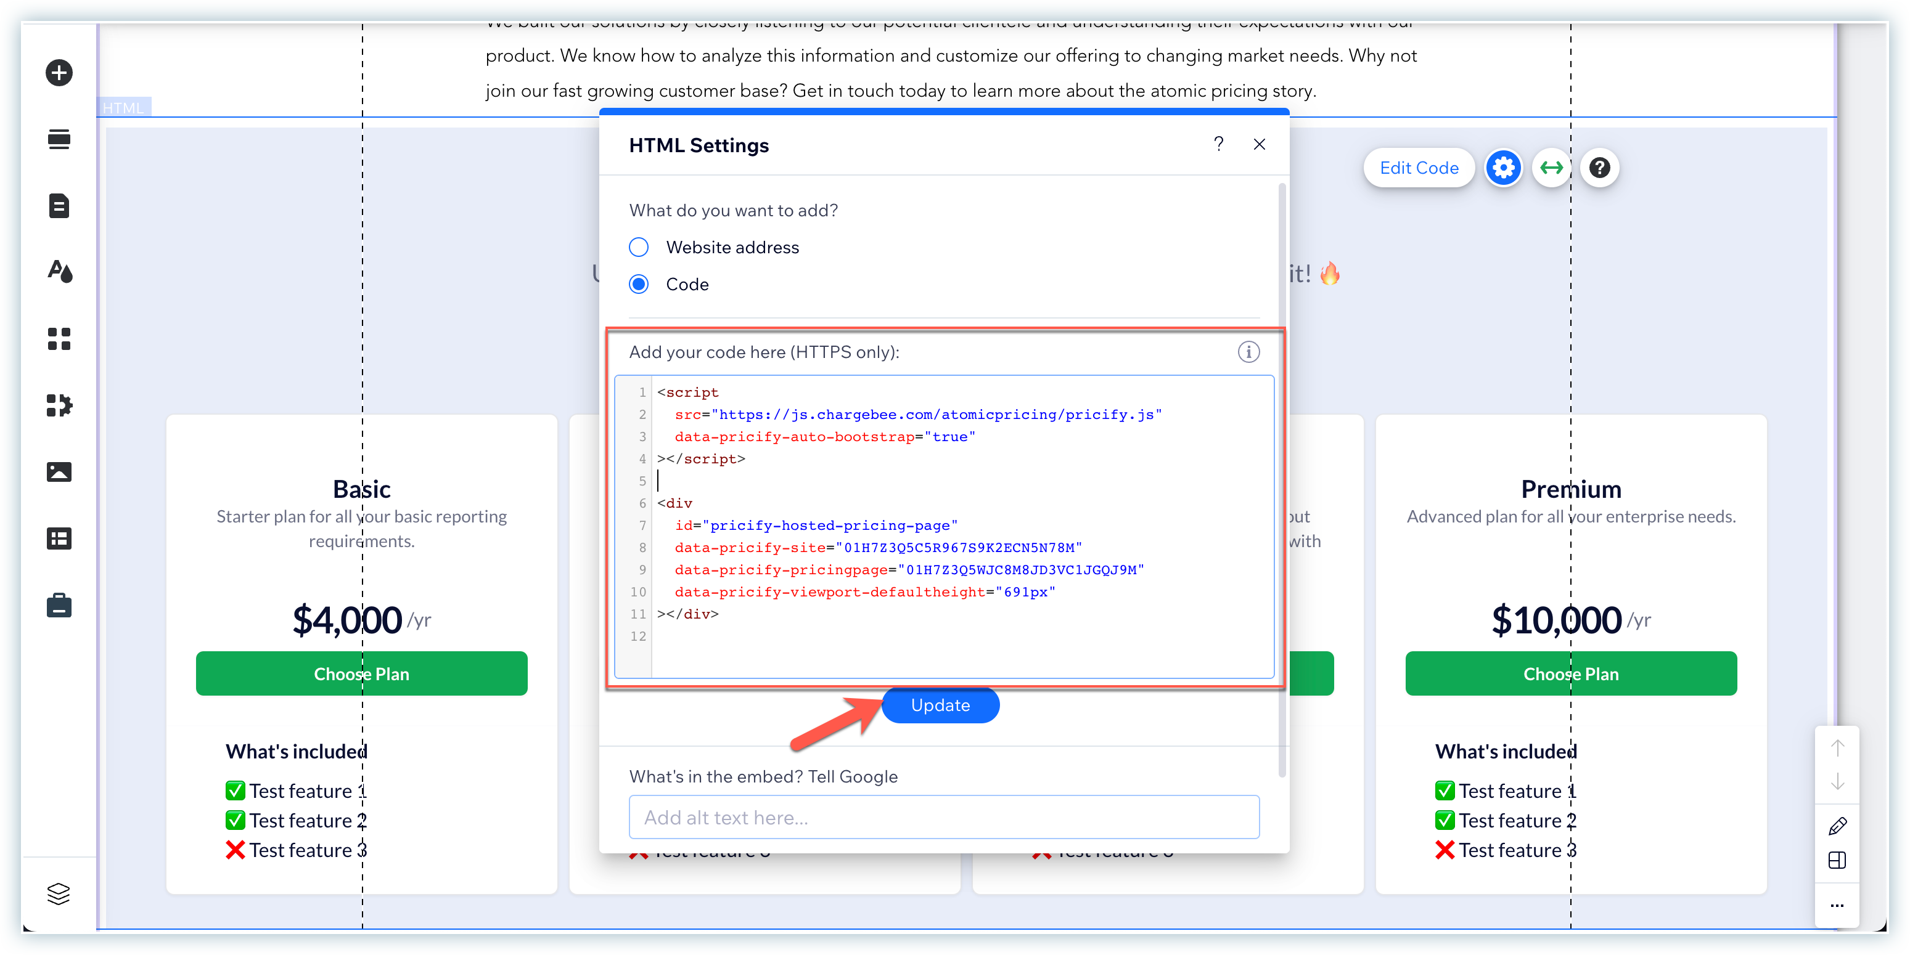Click Choose Plan under Basic

(361, 673)
